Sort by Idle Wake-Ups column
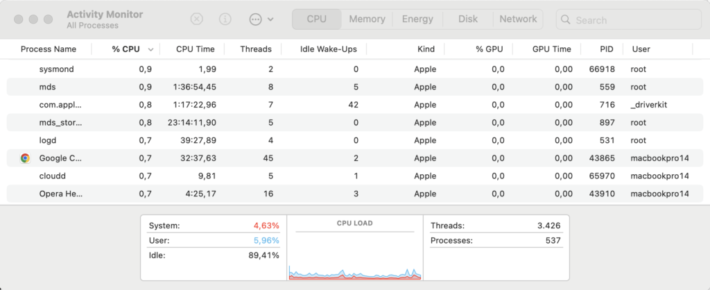 point(328,49)
